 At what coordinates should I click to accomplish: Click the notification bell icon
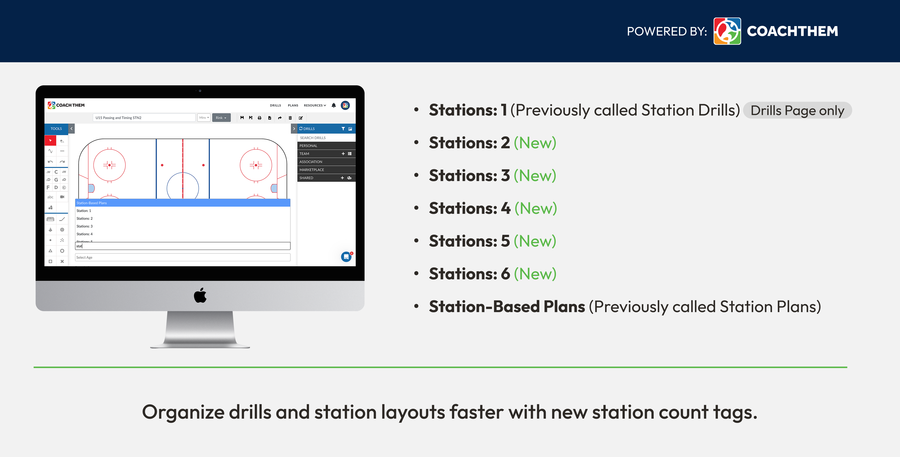[334, 105]
